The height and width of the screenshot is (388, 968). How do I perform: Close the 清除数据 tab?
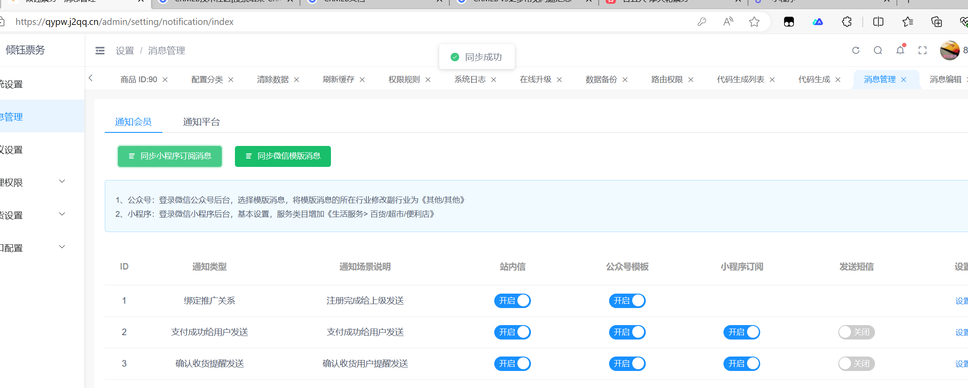(x=296, y=80)
